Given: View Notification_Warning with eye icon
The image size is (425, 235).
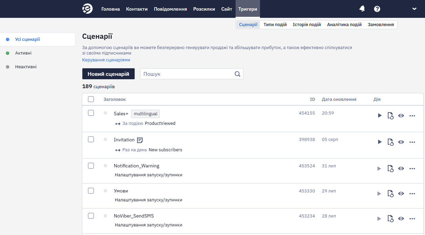Looking at the screenshot, I should (401, 168).
